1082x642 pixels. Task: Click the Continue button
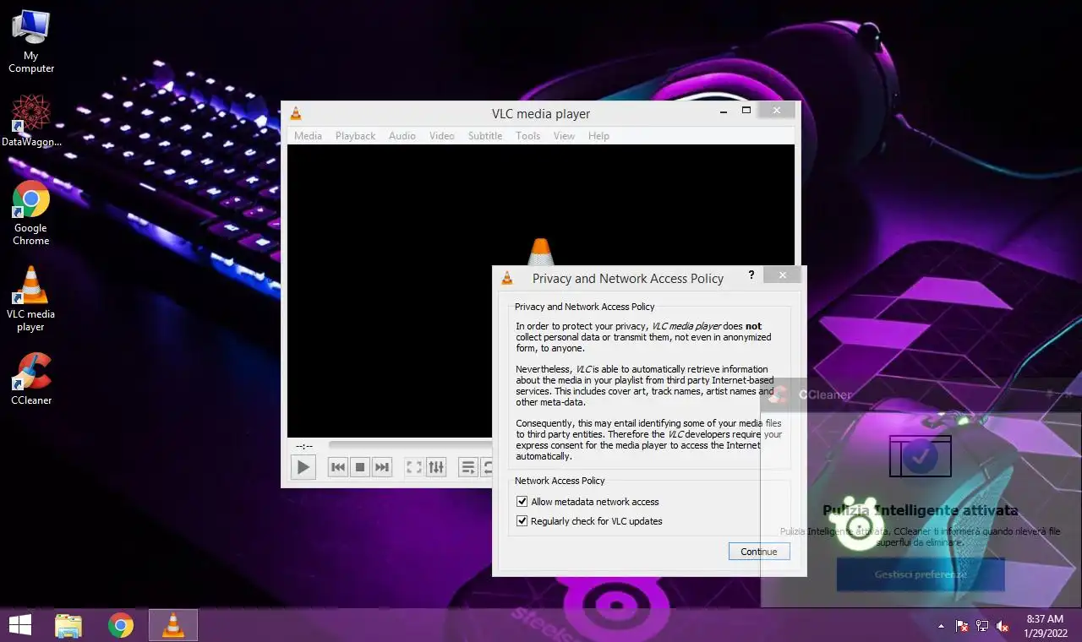coord(759,552)
